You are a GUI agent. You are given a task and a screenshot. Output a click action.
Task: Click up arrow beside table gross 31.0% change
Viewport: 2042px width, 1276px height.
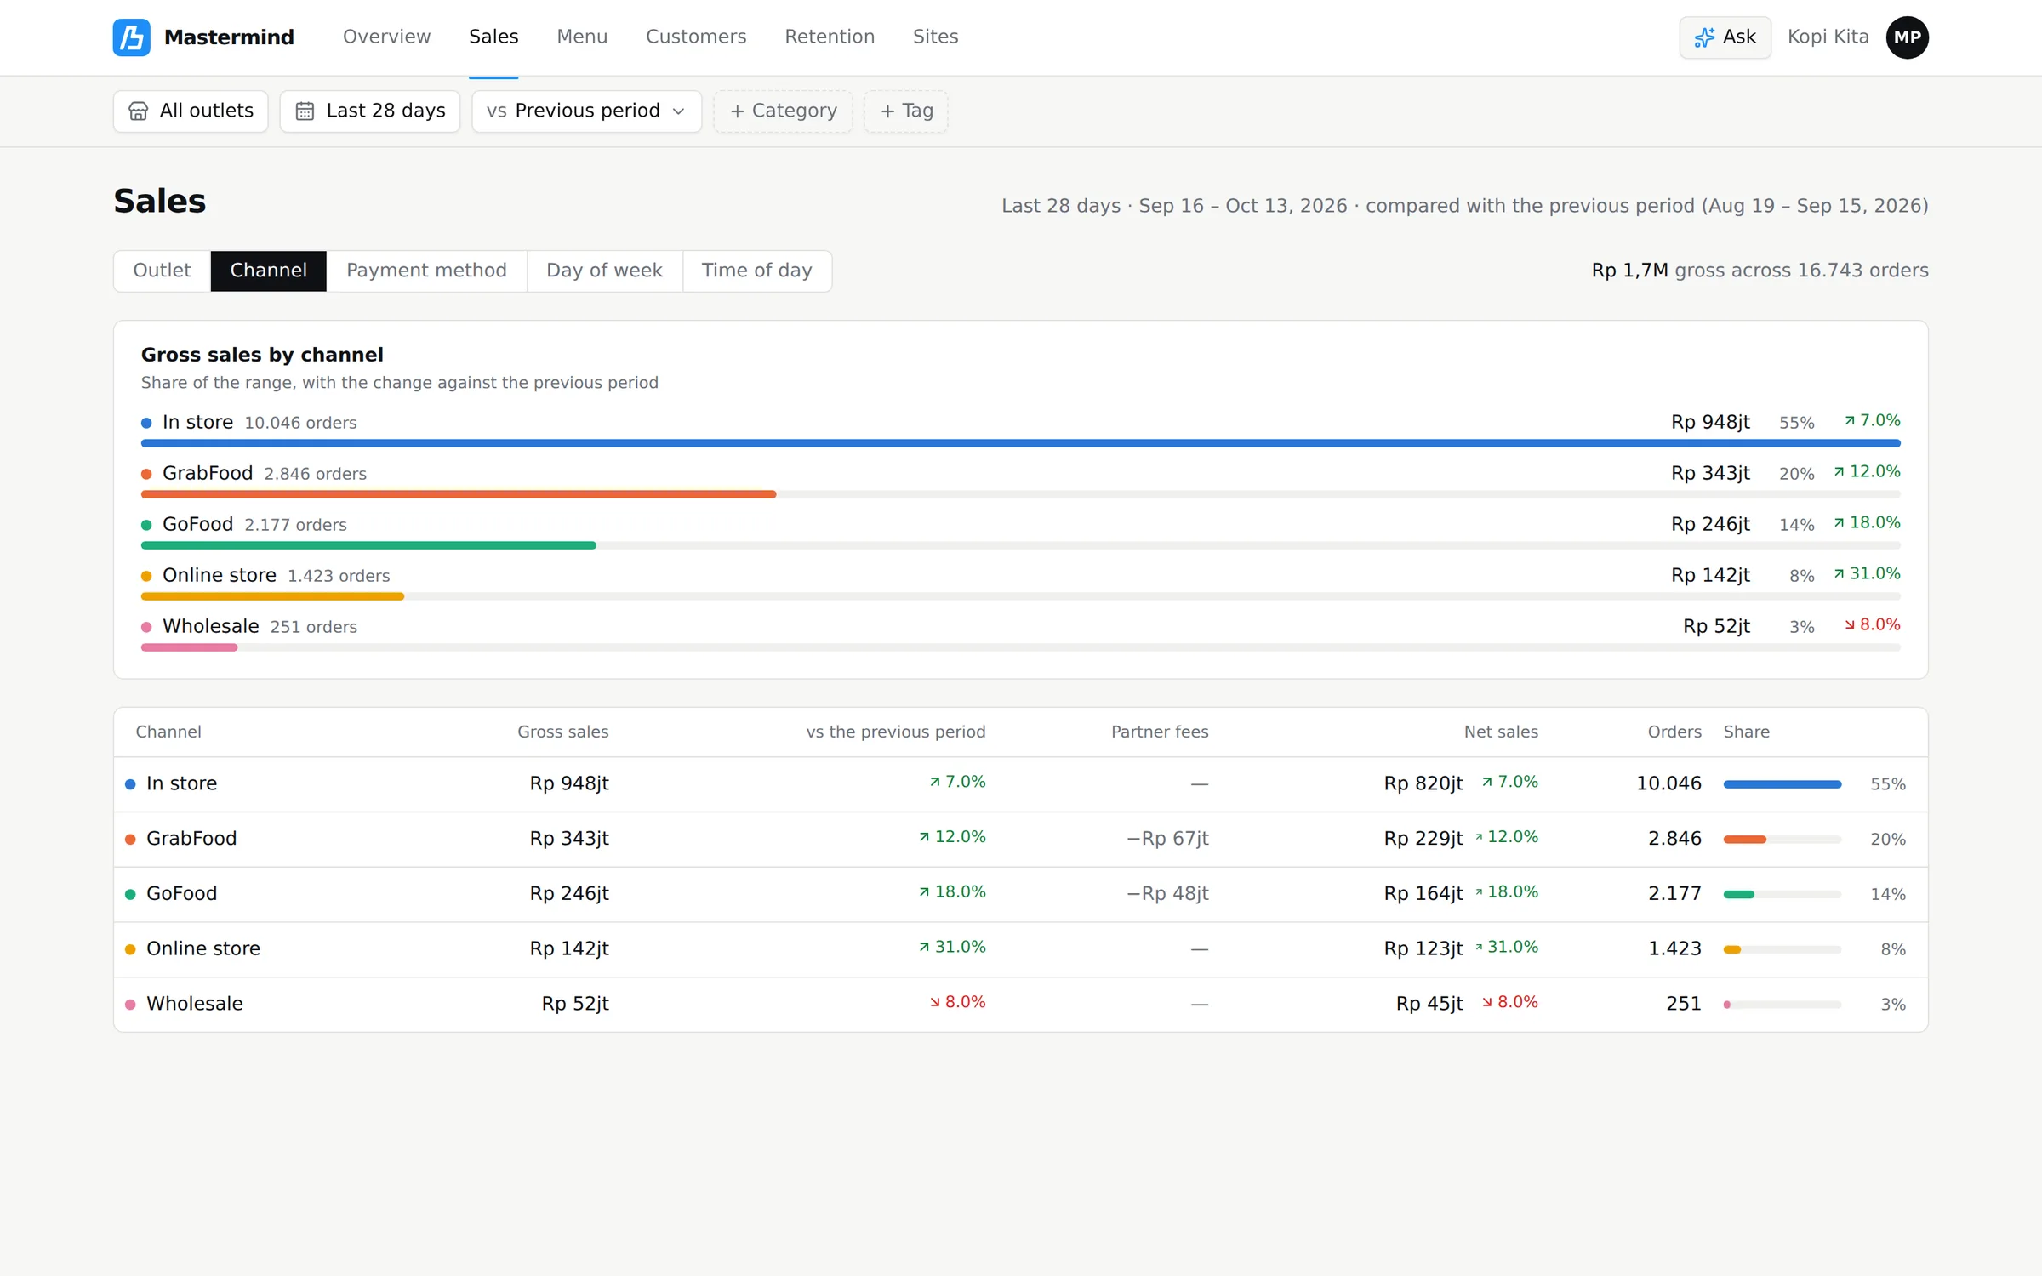click(x=924, y=947)
